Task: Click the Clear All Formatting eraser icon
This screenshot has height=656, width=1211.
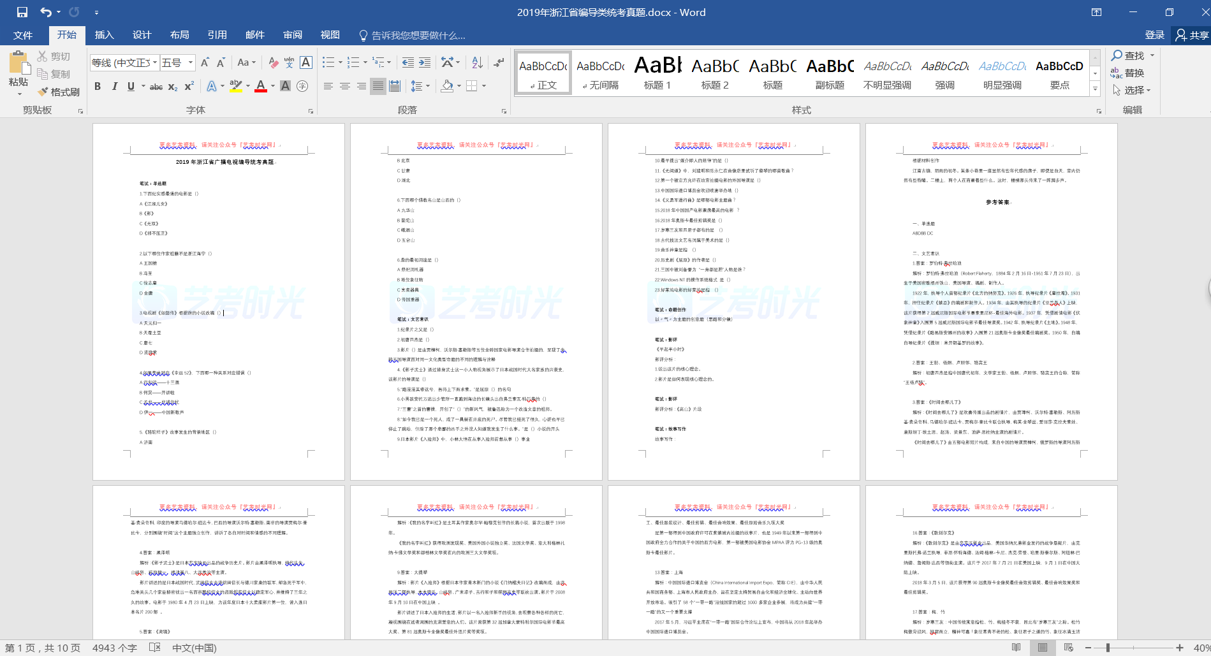Action: [273, 62]
